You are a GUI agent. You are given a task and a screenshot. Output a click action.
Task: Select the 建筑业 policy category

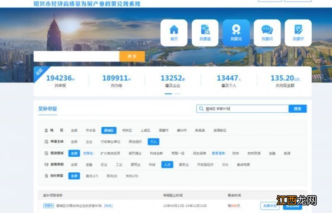tap(136, 165)
